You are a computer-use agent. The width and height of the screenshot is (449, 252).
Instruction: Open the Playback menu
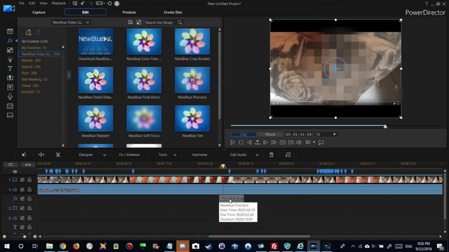[59, 3]
